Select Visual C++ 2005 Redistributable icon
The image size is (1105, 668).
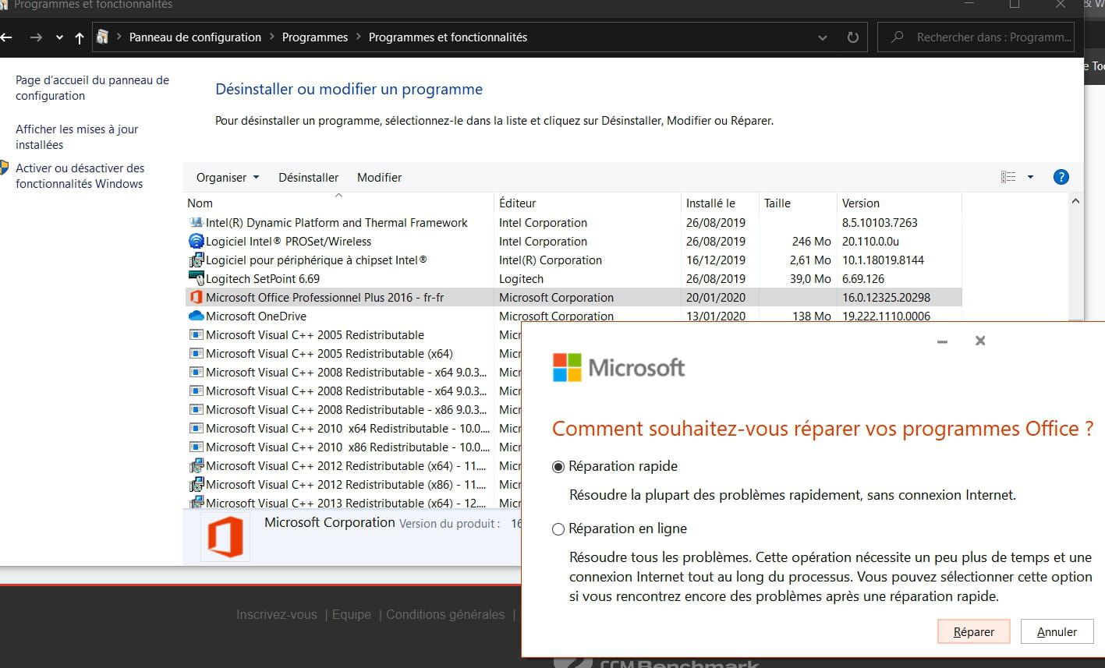(197, 335)
